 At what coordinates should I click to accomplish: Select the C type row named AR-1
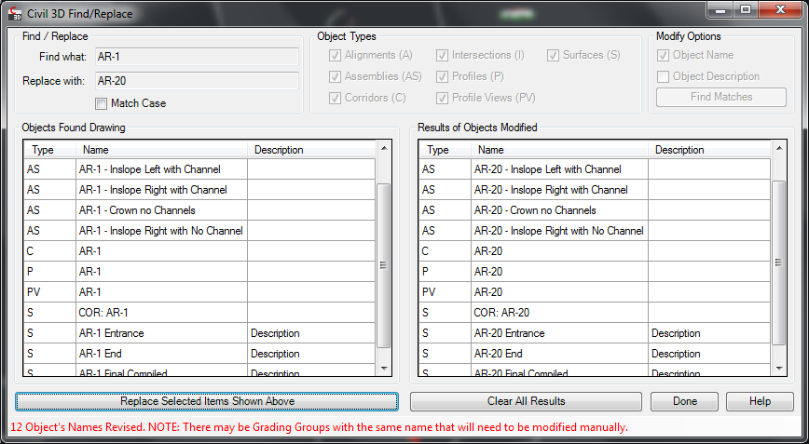point(199,251)
